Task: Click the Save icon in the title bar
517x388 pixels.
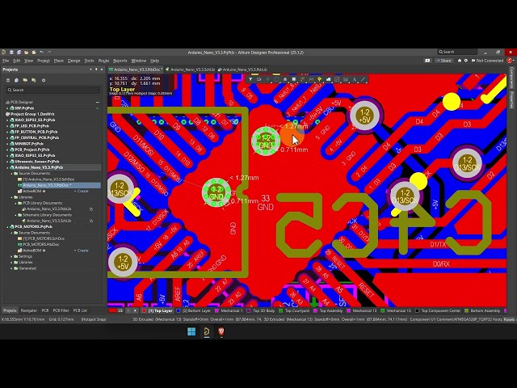Action: (x=11, y=52)
